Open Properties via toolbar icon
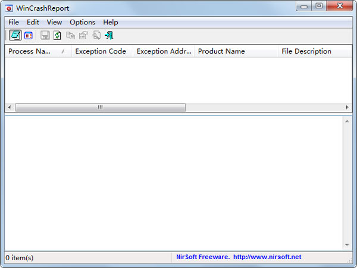 tap(83, 36)
